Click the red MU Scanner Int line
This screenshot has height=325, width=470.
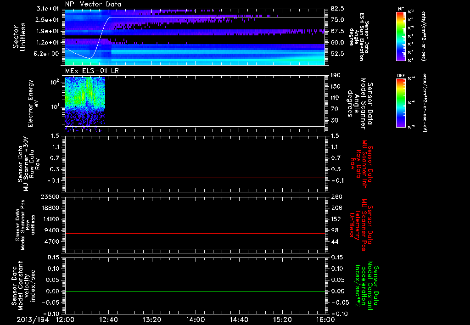pyautogui.click(x=195, y=178)
